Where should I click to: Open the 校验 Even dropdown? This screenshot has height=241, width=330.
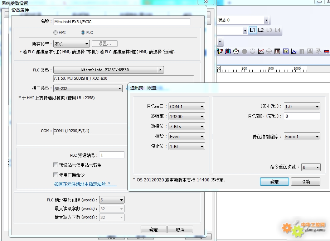click(187, 136)
